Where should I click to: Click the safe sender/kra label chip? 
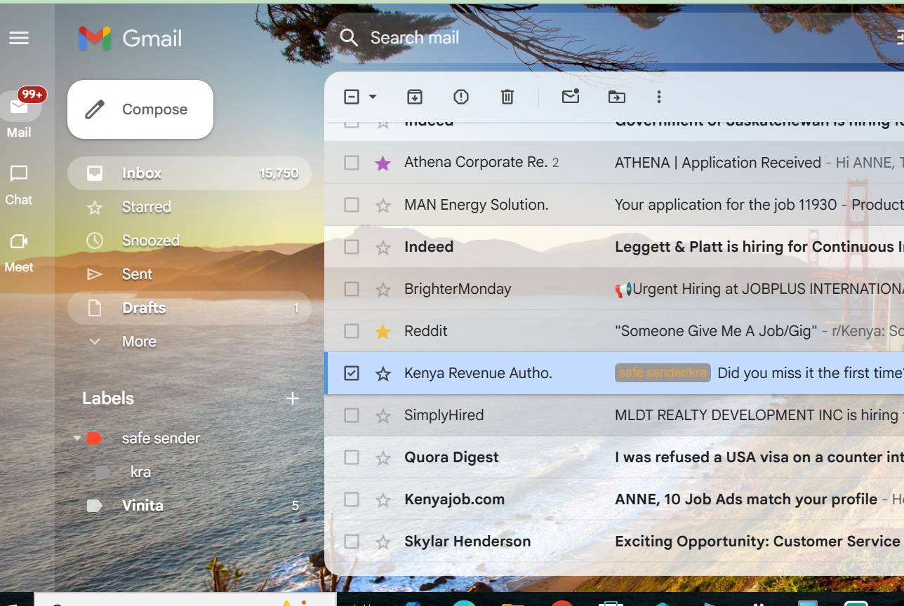663,373
